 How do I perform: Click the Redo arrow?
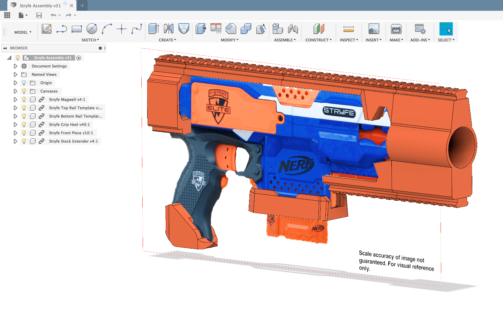(68, 15)
